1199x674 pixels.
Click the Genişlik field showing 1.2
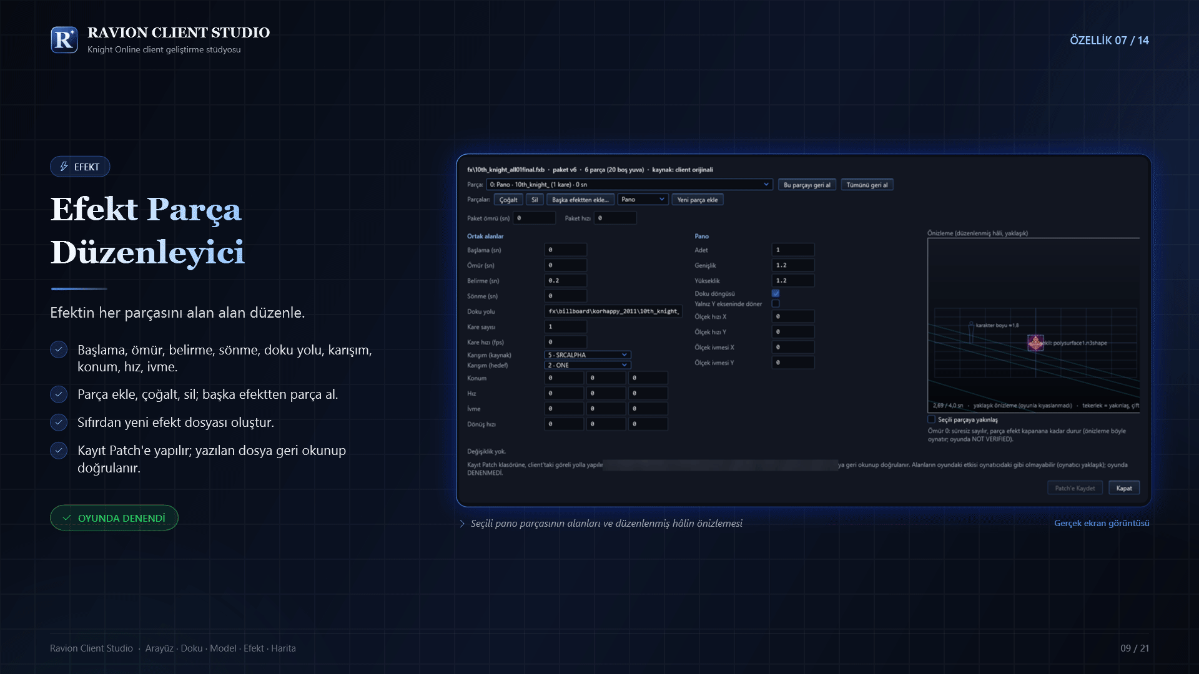[x=793, y=265]
